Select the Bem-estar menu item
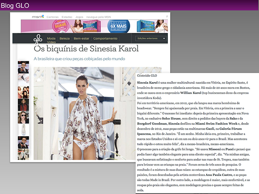This screenshot has height=194, width=259. pyautogui.click(x=81, y=38)
